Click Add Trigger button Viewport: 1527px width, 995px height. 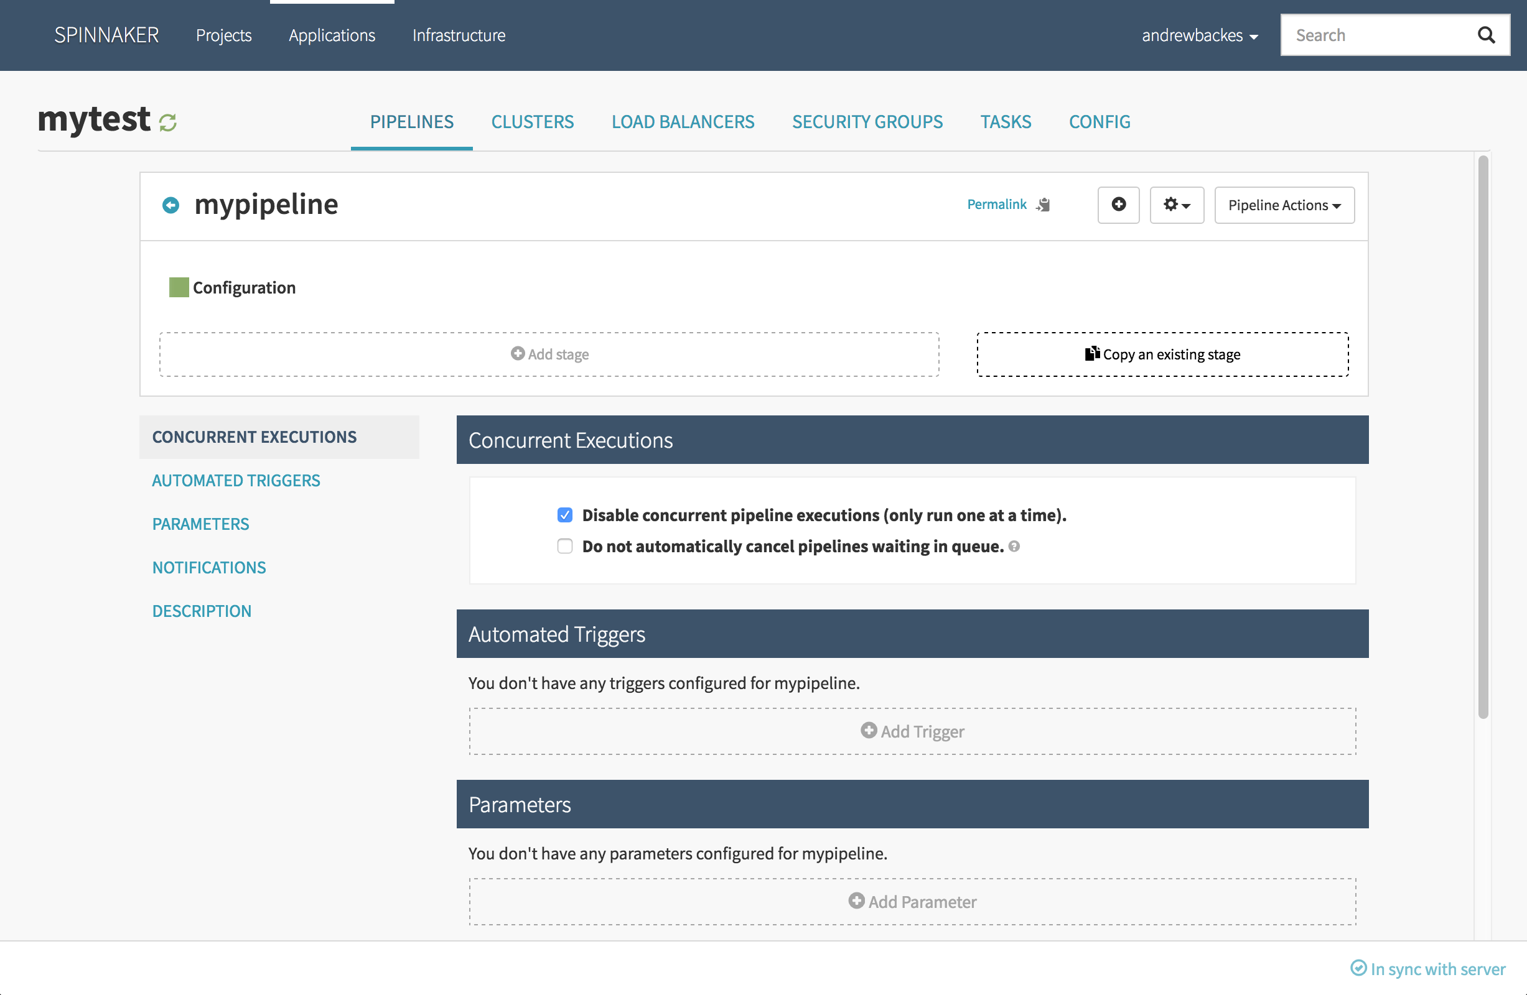click(912, 731)
